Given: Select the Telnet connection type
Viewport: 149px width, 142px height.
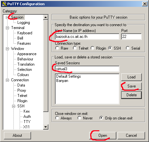Looking at the screenshot, I should (x=75, y=48).
